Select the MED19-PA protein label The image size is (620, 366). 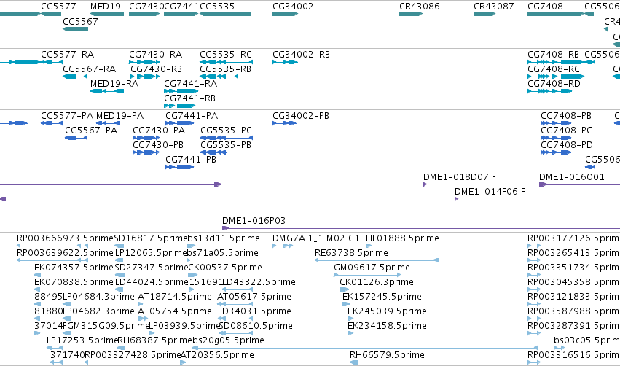pyautogui.click(x=119, y=116)
